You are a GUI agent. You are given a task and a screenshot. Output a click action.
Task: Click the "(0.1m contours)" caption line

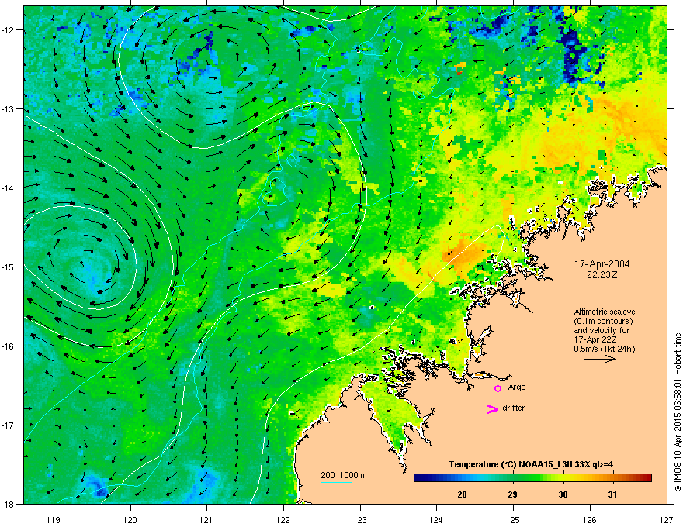(603, 322)
